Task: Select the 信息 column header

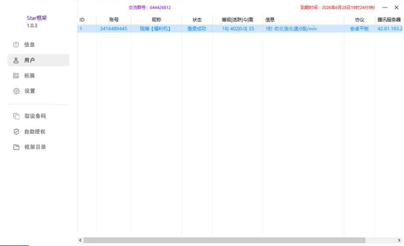Action: pyautogui.click(x=270, y=20)
